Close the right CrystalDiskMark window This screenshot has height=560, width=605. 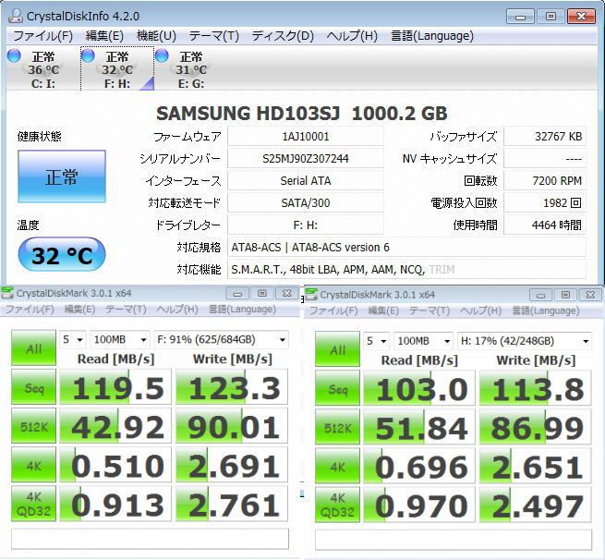[x=590, y=295]
